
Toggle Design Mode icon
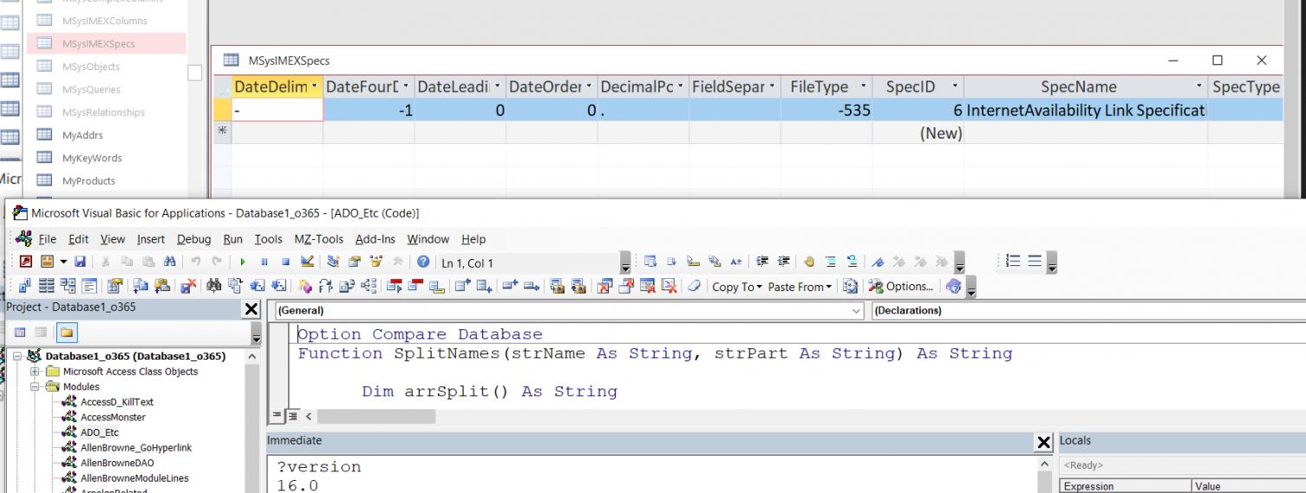[307, 262]
